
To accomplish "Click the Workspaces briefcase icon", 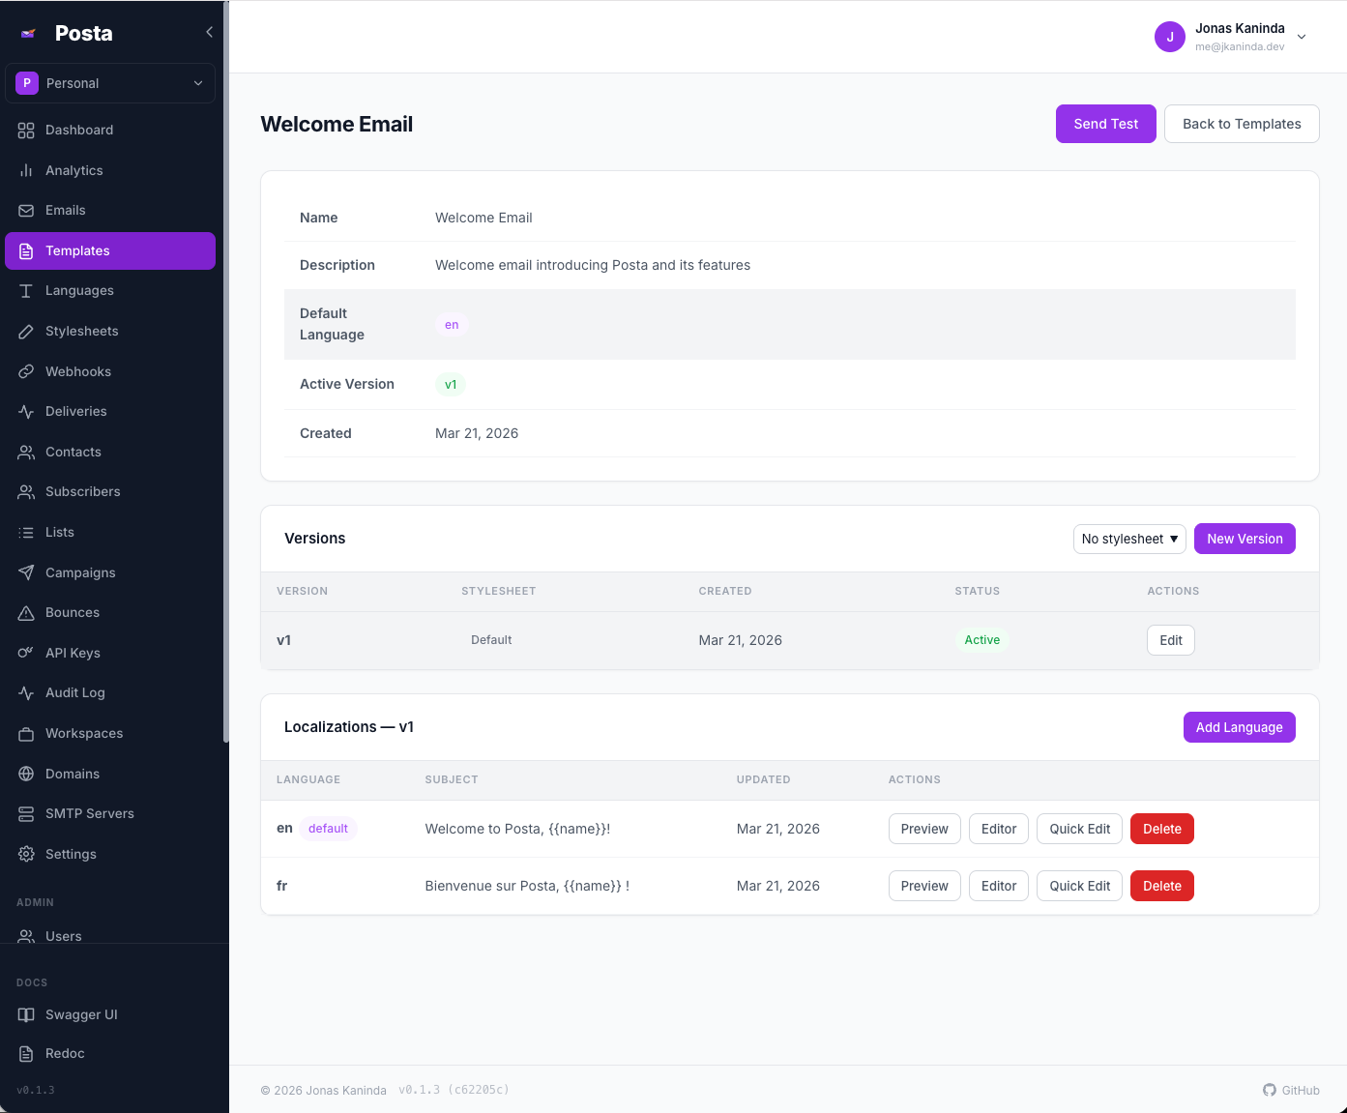I will [26, 734].
